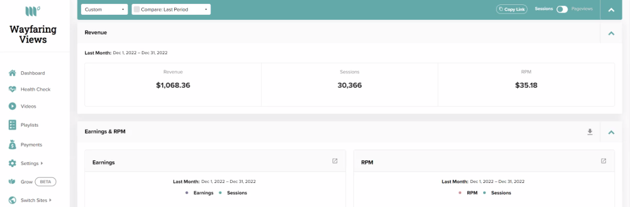Click the 30,366 sessions value

click(x=350, y=85)
